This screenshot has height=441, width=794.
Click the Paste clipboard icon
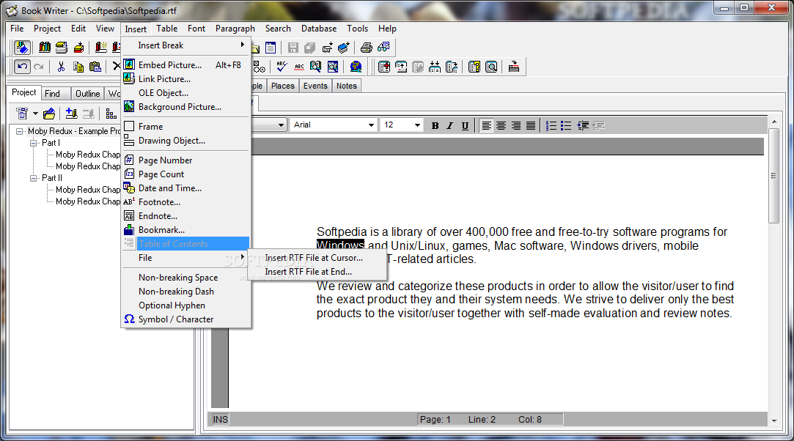point(95,67)
